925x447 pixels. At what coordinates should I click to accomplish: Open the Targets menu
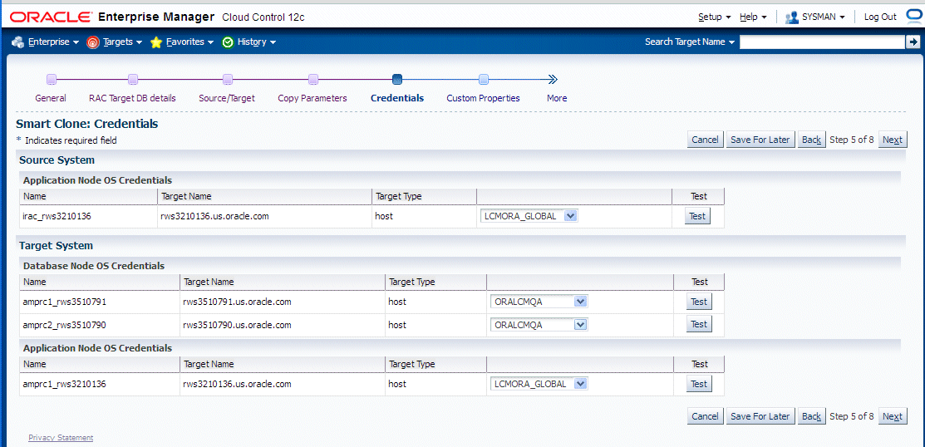(x=123, y=42)
